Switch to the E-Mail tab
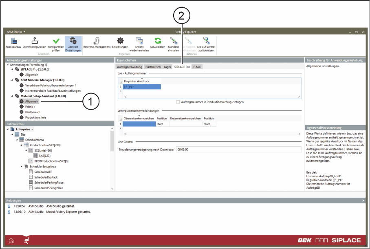This screenshot has width=370, height=249. (x=197, y=67)
